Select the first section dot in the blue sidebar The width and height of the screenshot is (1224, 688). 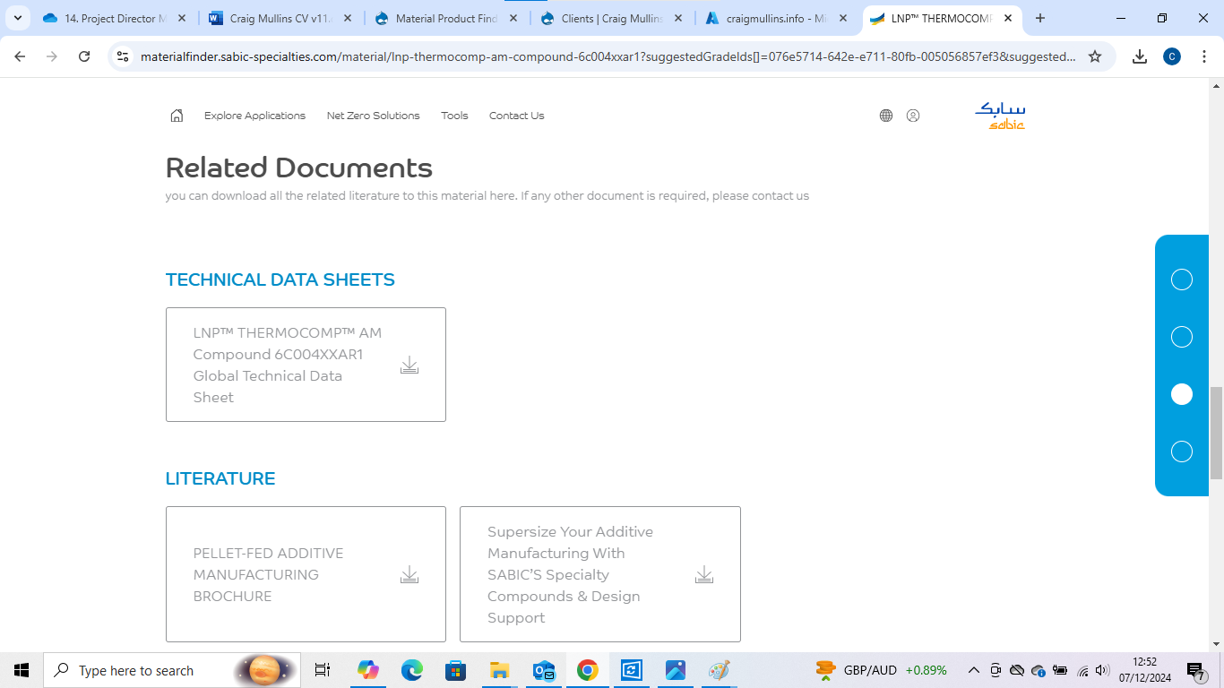[1182, 279]
